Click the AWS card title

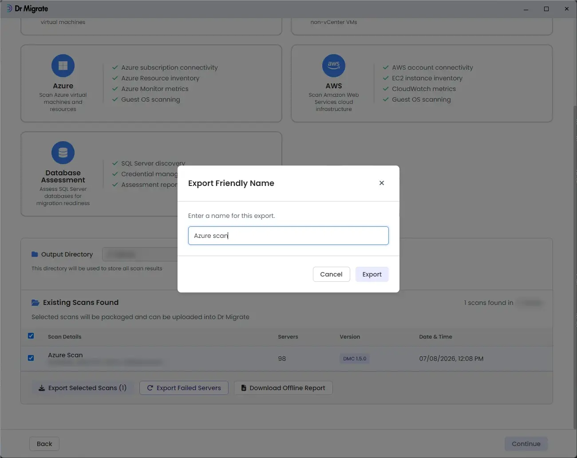pyautogui.click(x=334, y=86)
